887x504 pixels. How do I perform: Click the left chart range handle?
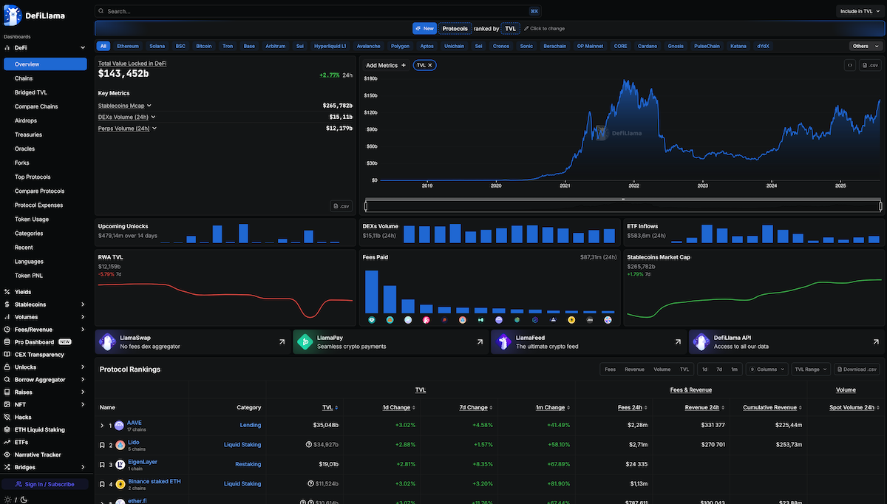(x=365, y=206)
